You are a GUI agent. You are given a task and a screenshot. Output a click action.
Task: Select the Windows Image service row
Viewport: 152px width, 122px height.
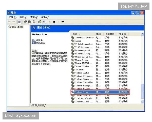(x=100, y=79)
